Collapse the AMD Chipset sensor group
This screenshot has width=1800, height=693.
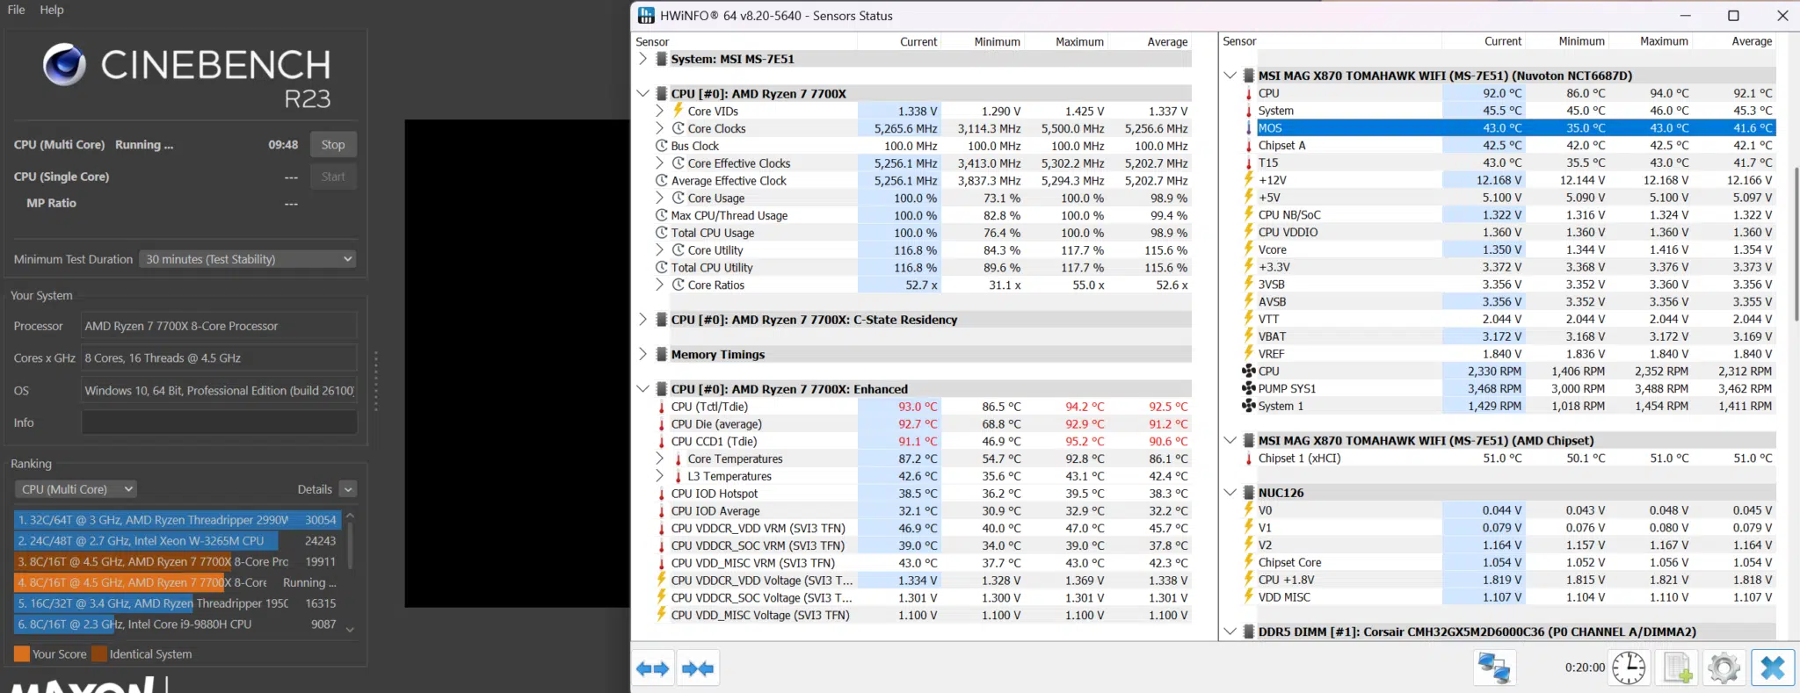tap(1230, 440)
